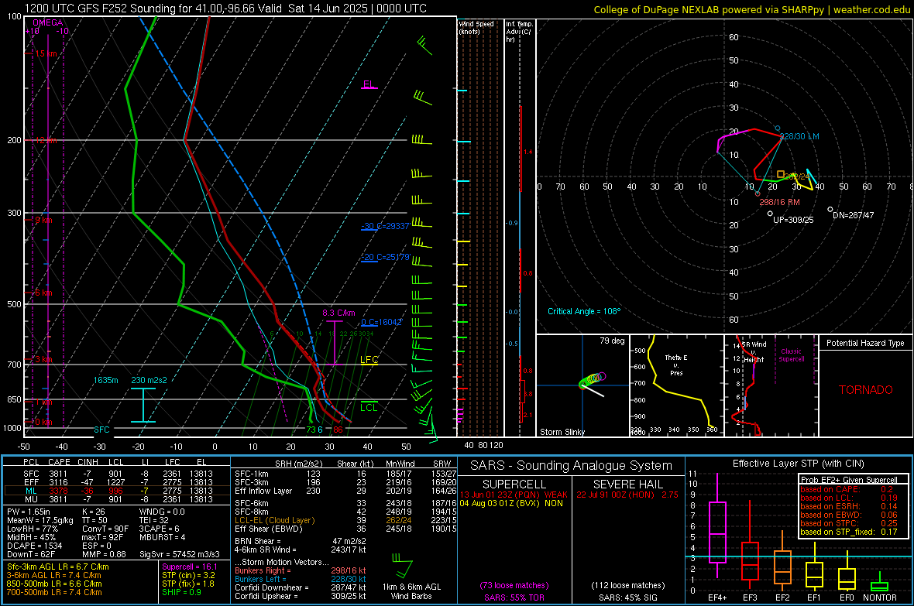914x606 pixels.
Task: Select the 8.3 C/km lapse rate label
Action: [338, 313]
